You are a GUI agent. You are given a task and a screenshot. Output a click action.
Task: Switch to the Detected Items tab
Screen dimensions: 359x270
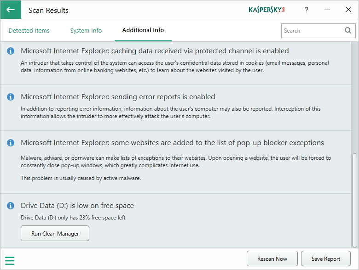29,31
